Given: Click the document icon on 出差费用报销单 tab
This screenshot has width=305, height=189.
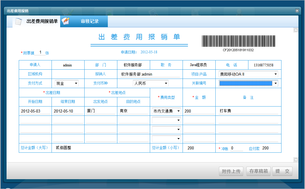Looking at the screenshot, I should tap(18, 21).
